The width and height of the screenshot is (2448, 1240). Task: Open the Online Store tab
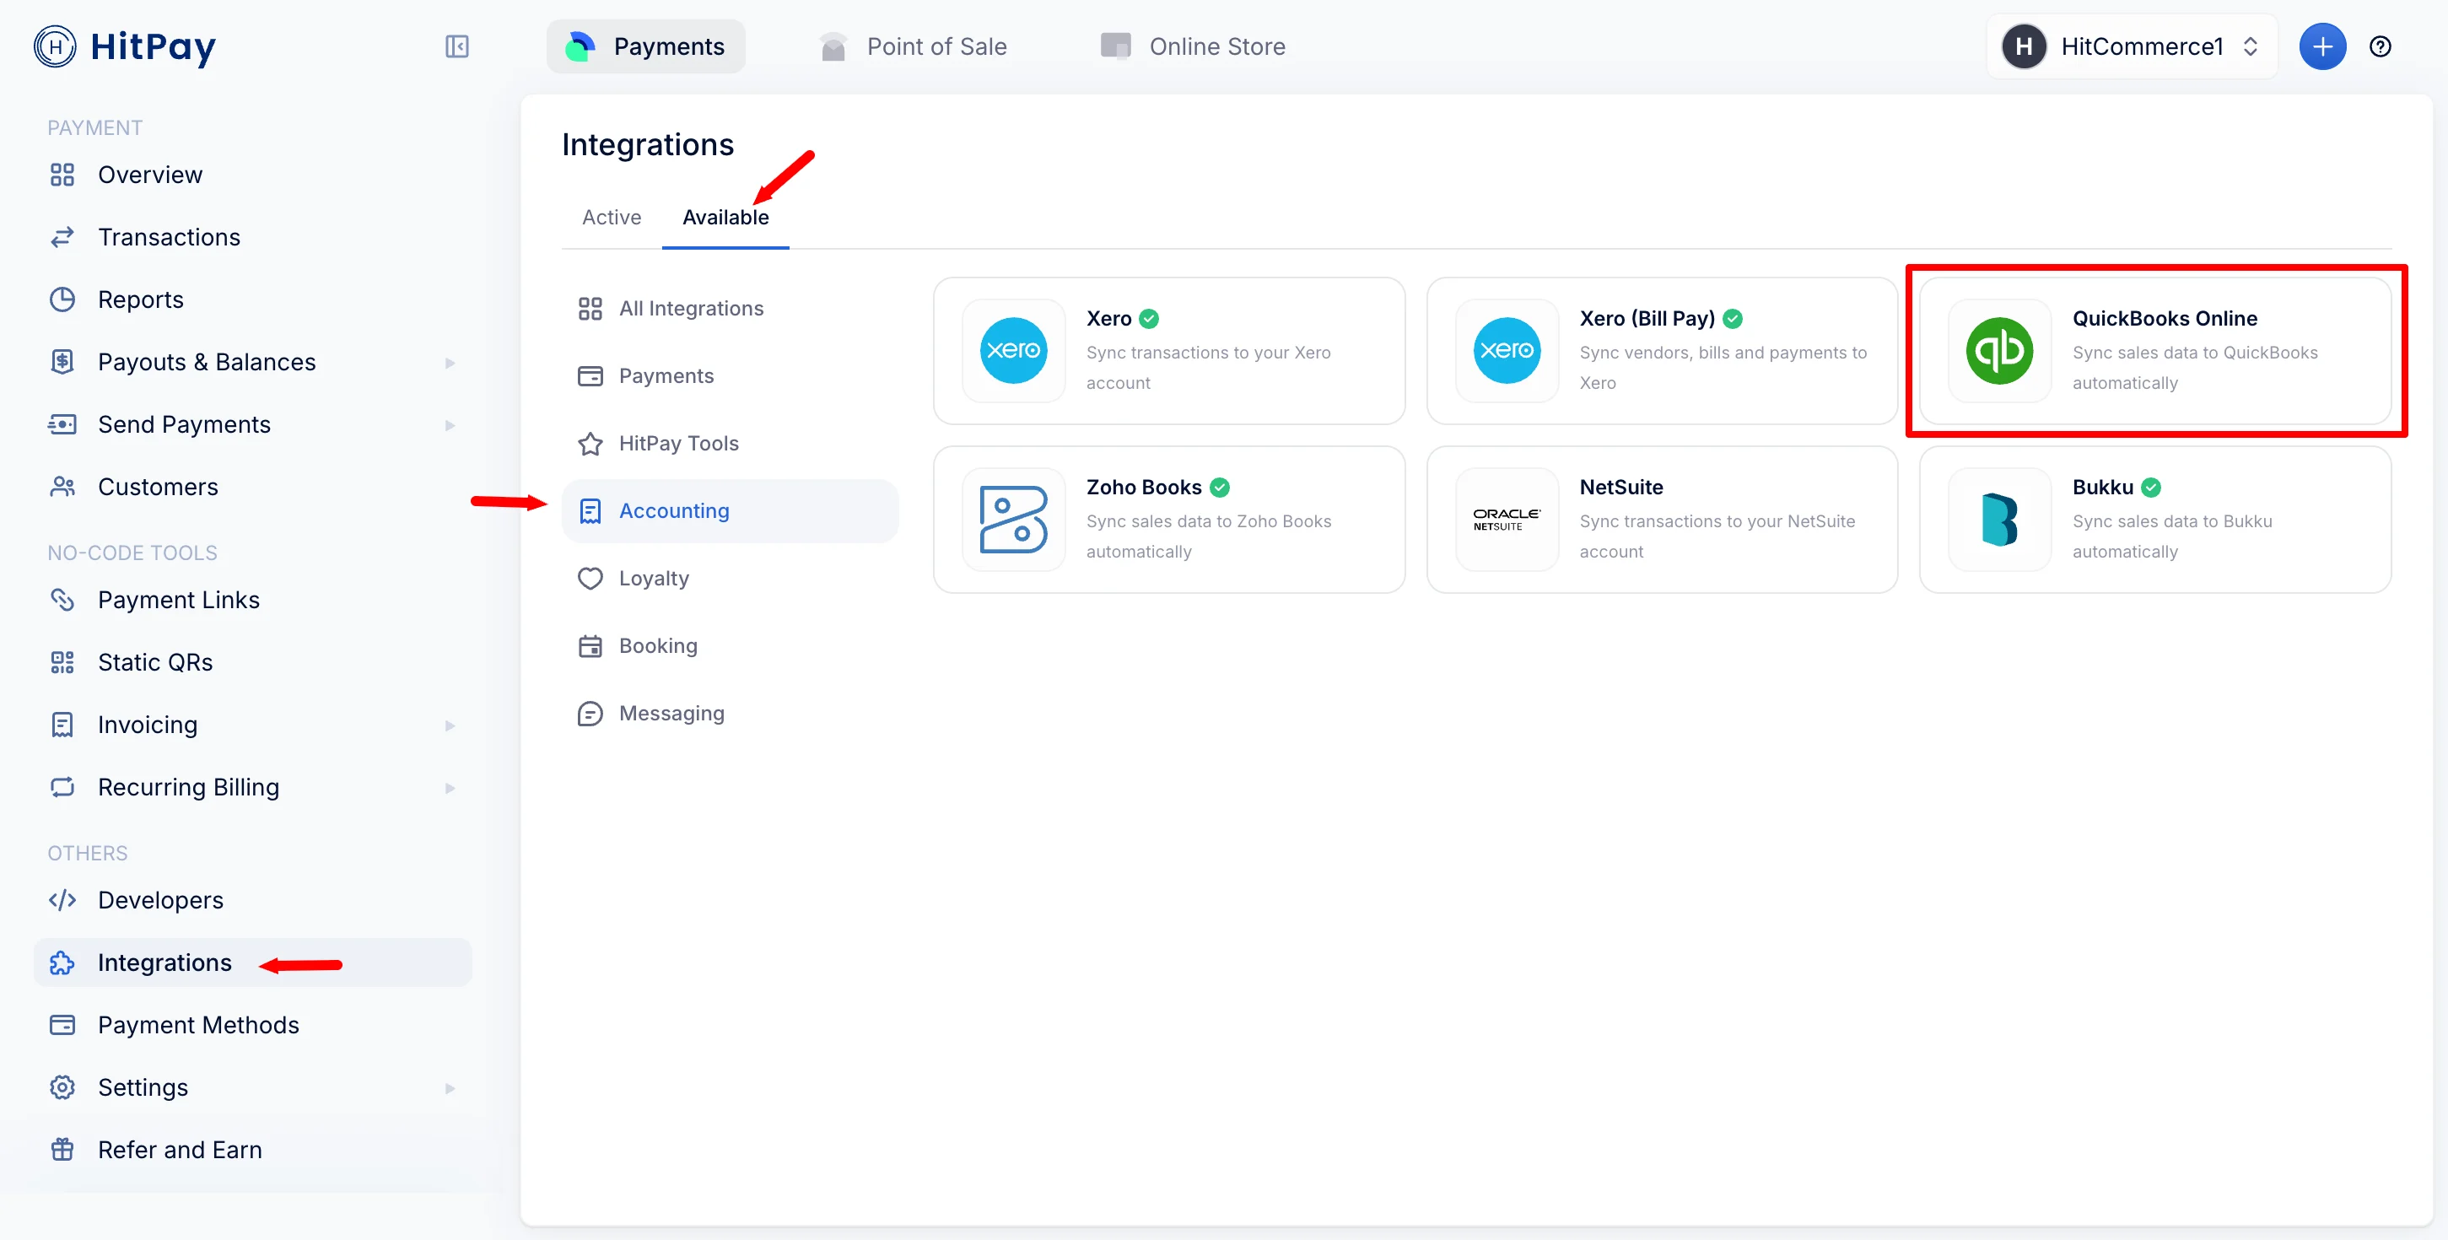pyautogui.click(x=1193, y=46)
